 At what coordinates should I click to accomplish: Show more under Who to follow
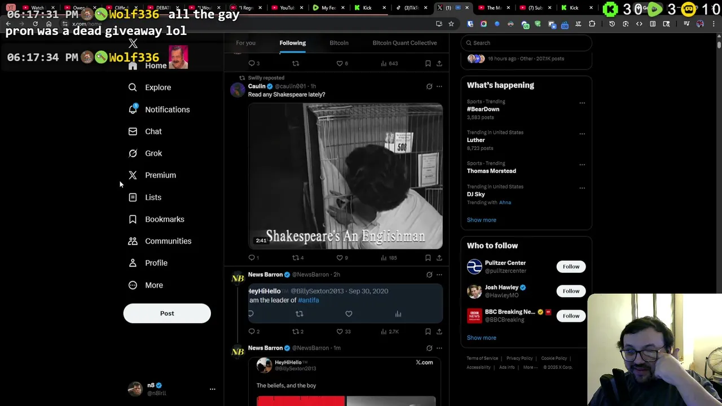point(481,338)
